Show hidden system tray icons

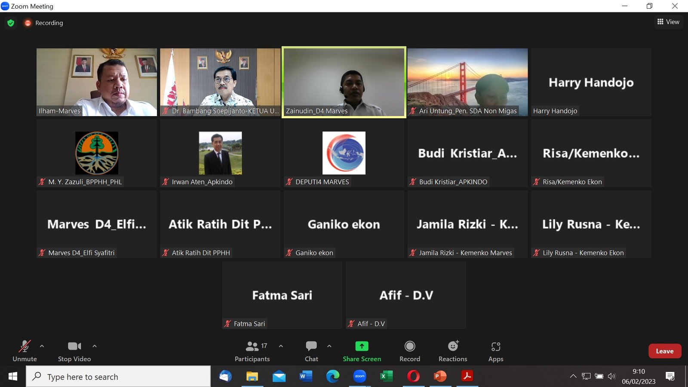click(573, 376)
